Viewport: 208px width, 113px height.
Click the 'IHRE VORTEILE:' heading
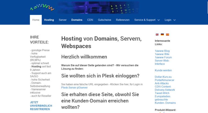tap(39, 40)
